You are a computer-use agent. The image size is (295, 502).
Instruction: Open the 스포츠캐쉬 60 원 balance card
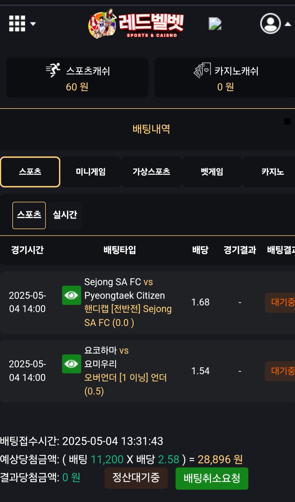coord(77,77)
